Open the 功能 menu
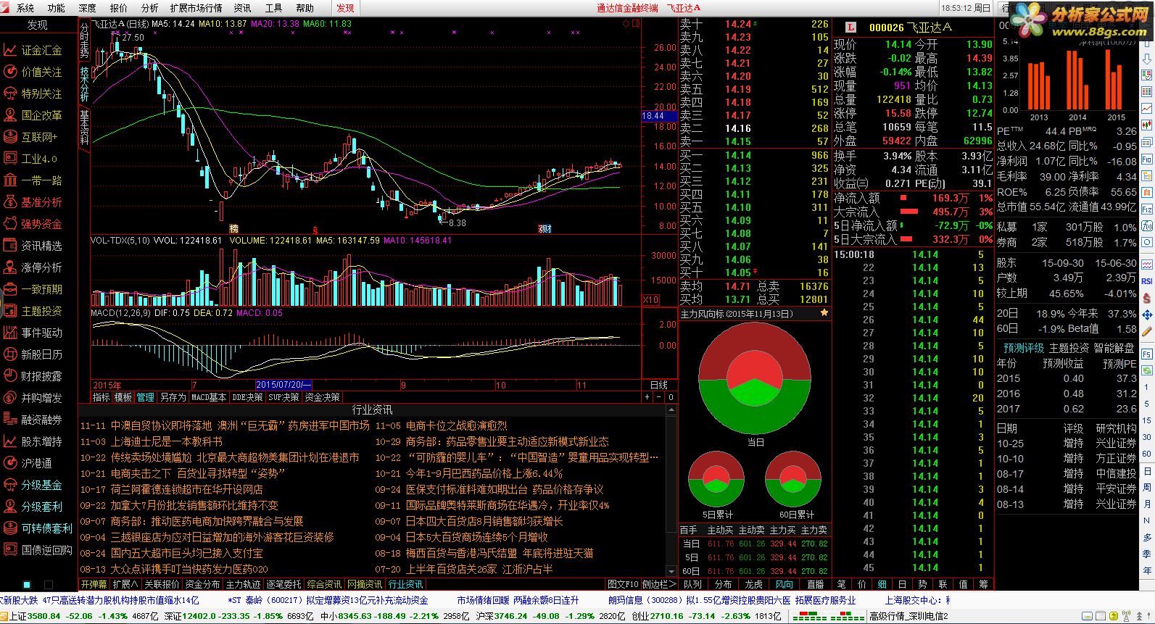This screenshot has height=624, width=1155. (56, 8)
